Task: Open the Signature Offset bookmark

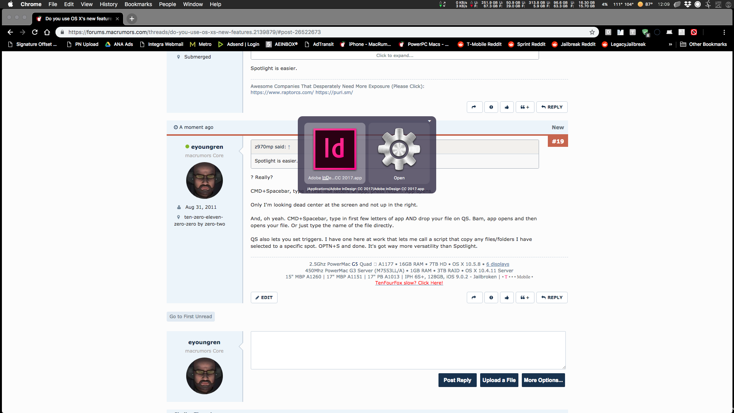Action: pyautogui.click(x=32, y=44)
